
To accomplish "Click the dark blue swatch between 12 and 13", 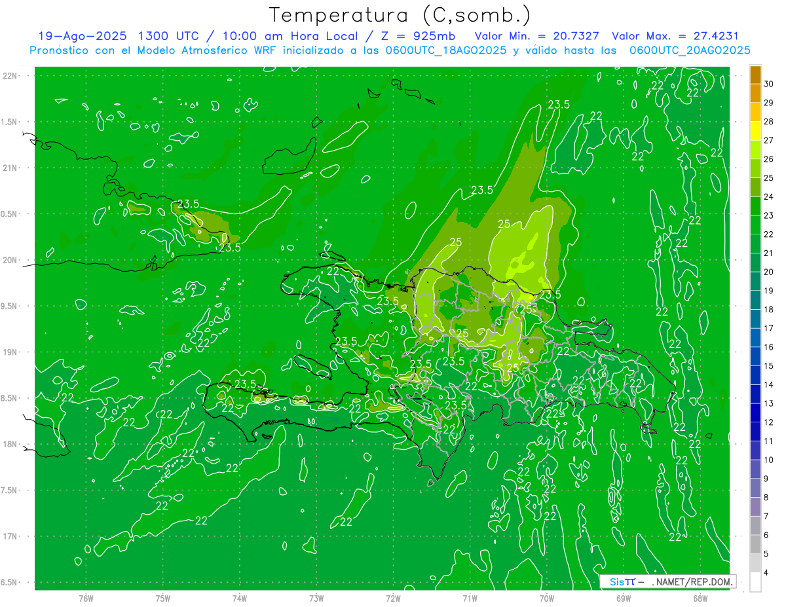I will (x=755, y=413).
